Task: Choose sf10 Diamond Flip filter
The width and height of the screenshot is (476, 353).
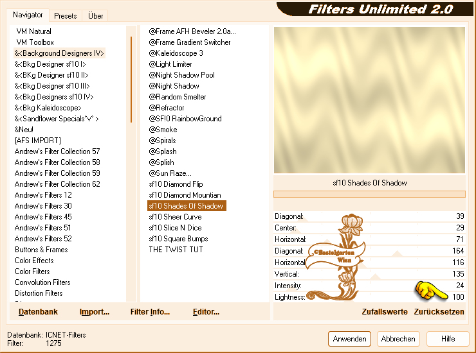Action: 176,184
